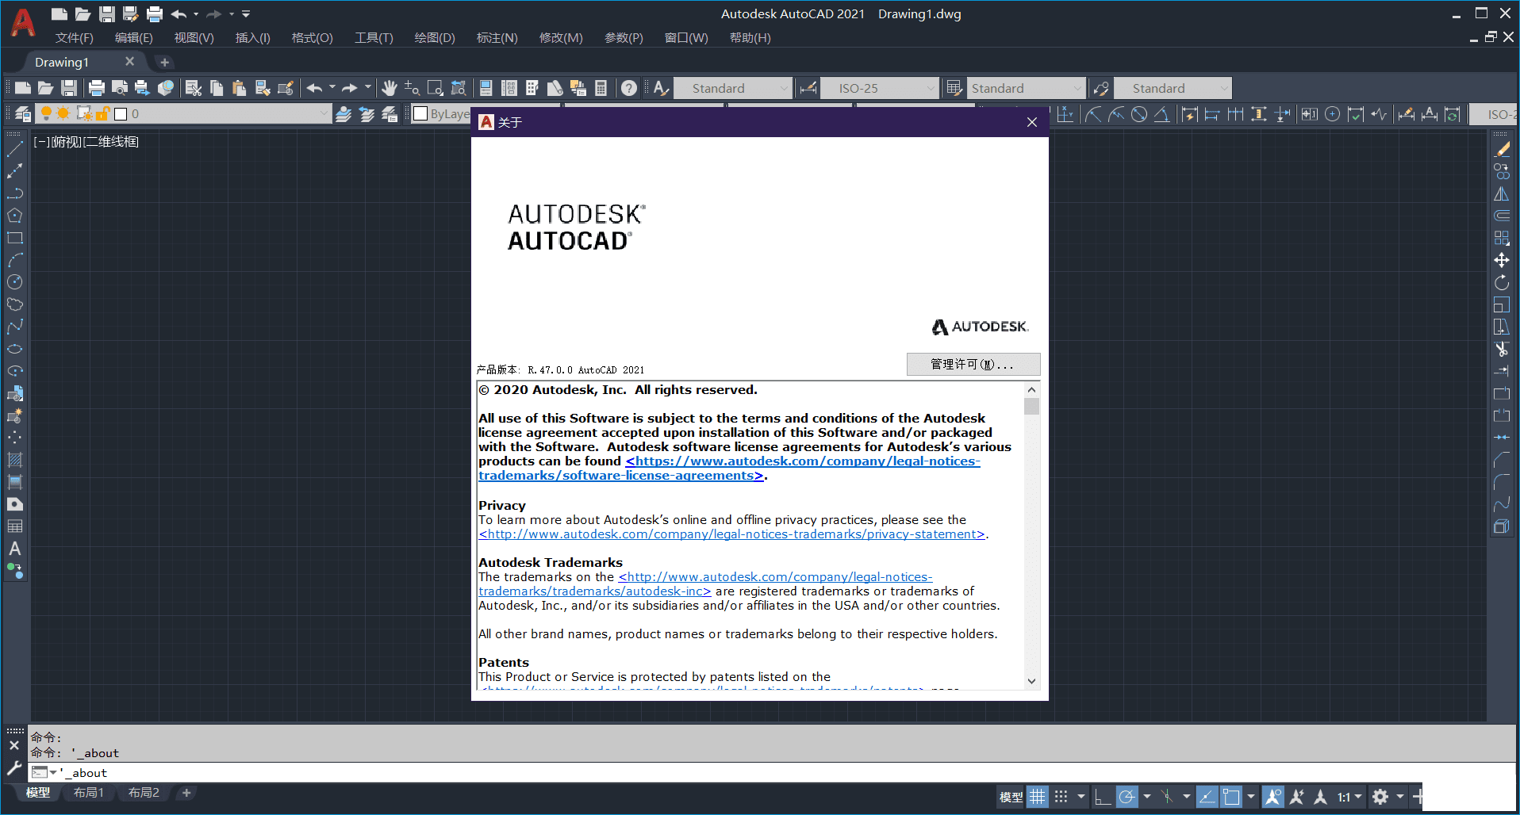This screenshot has height=815, width=1520.
Task: Select the Spline draw tool
Action: (15, 326)
